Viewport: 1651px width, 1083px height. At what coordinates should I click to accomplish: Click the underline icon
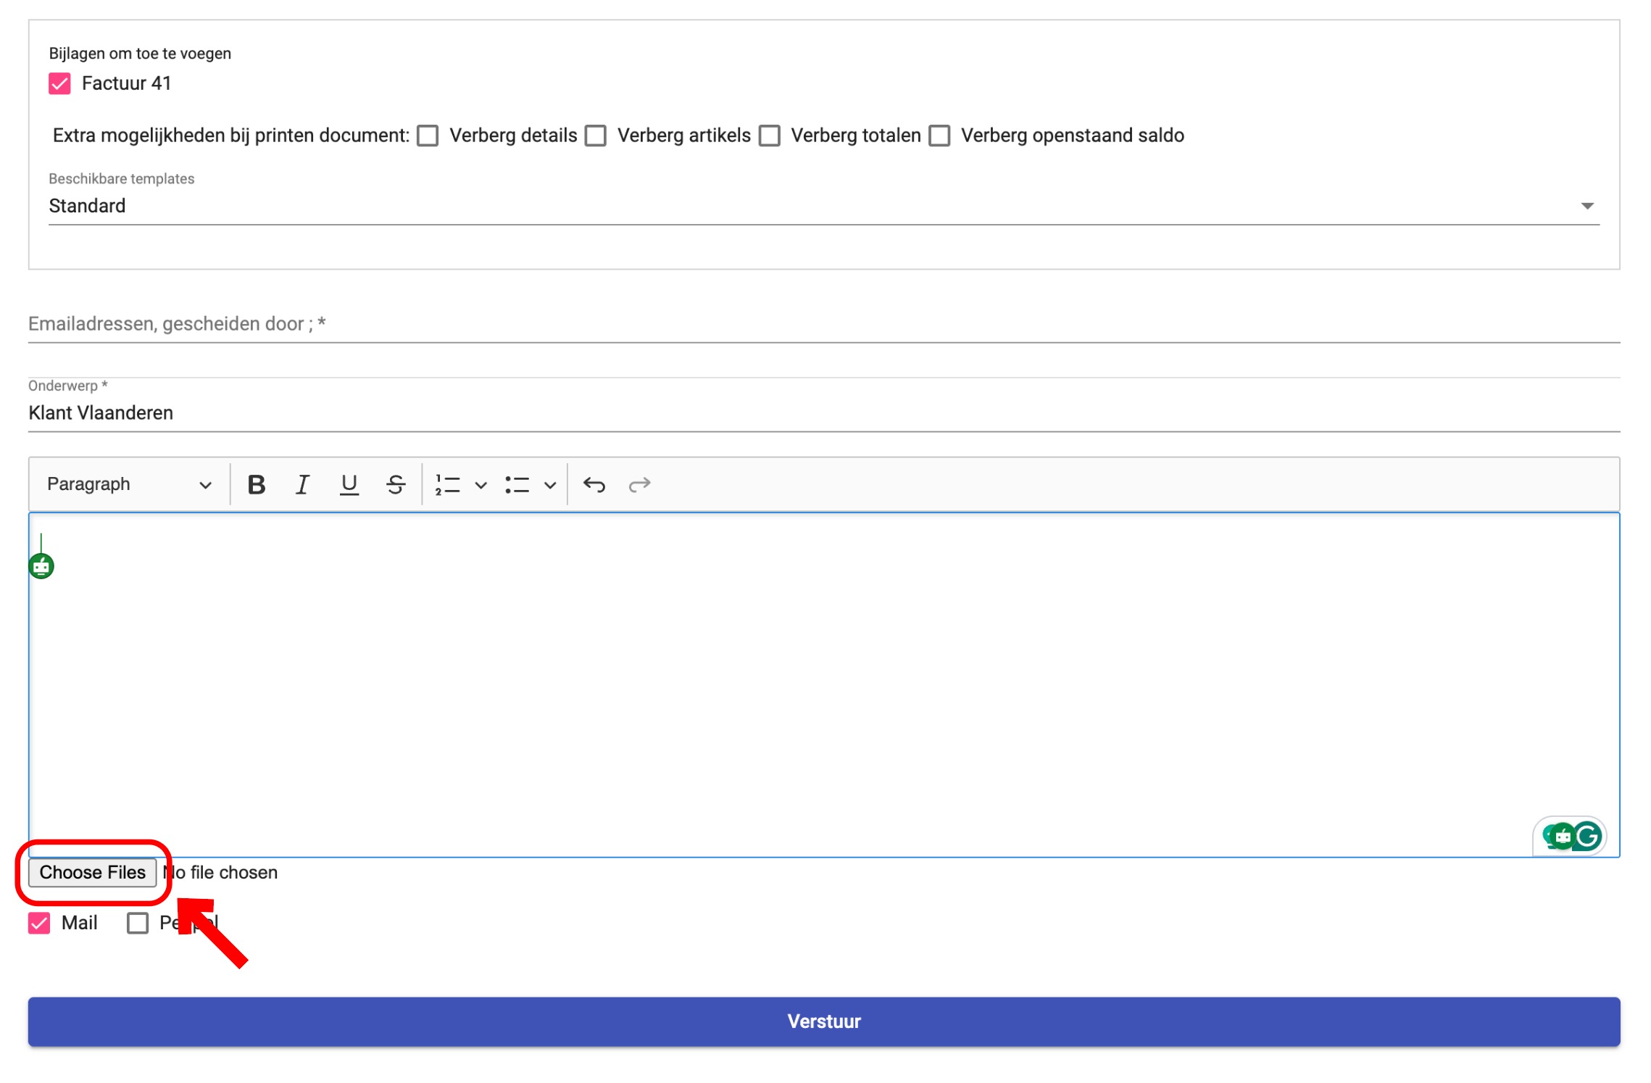click(x=349, y=484)
